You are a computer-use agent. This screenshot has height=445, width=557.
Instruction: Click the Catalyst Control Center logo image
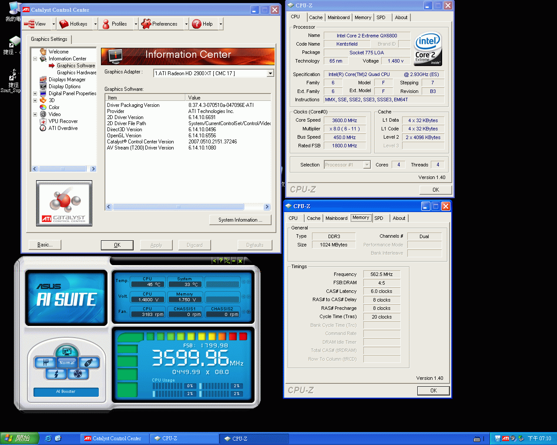click(64, 203)
